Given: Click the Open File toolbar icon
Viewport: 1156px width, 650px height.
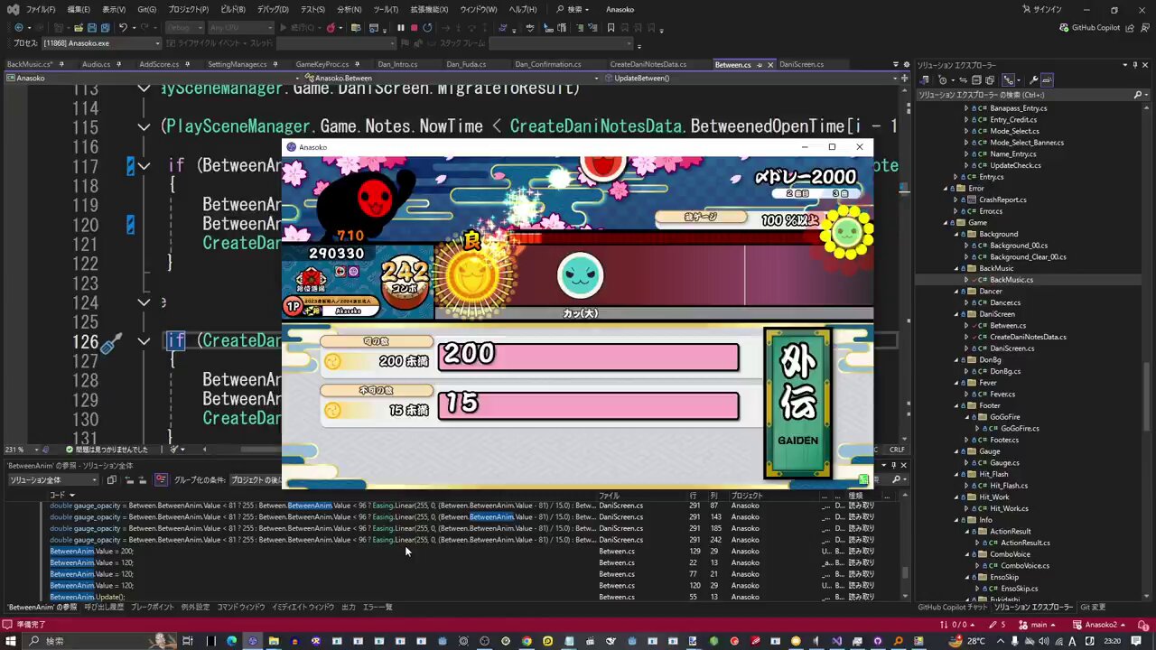Looking at the screenshot, I should [79, 28].
